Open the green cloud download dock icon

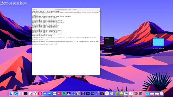[121, 93]
